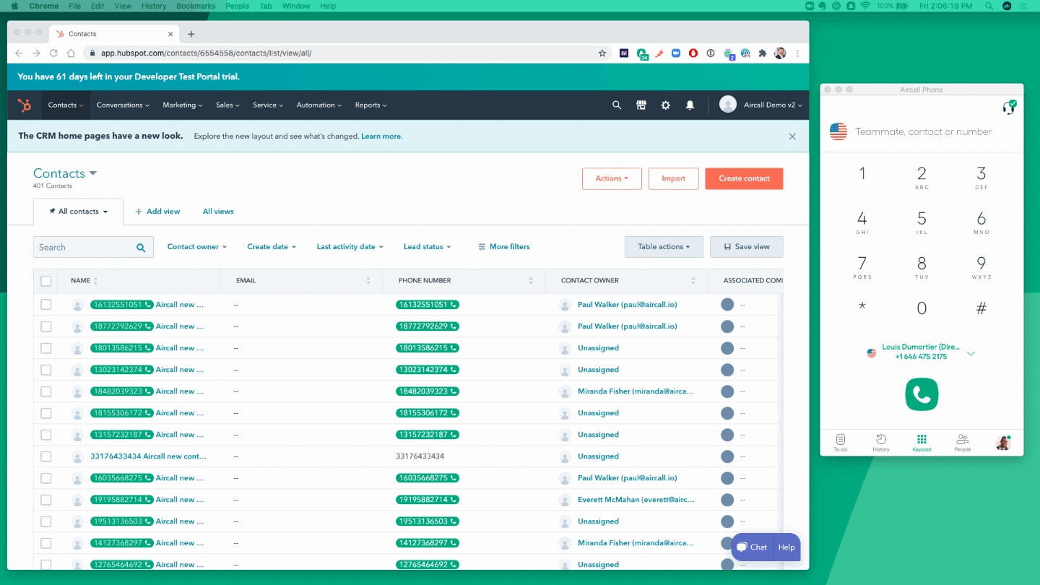Image resolution: width=1040 pixels, height=585 pixels.
Task: Click the HubSpot search magnifier icon
Action: coord(616,105)
